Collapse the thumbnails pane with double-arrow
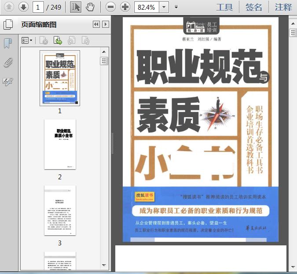The image size is (297, 274). (x=96, y=25)
